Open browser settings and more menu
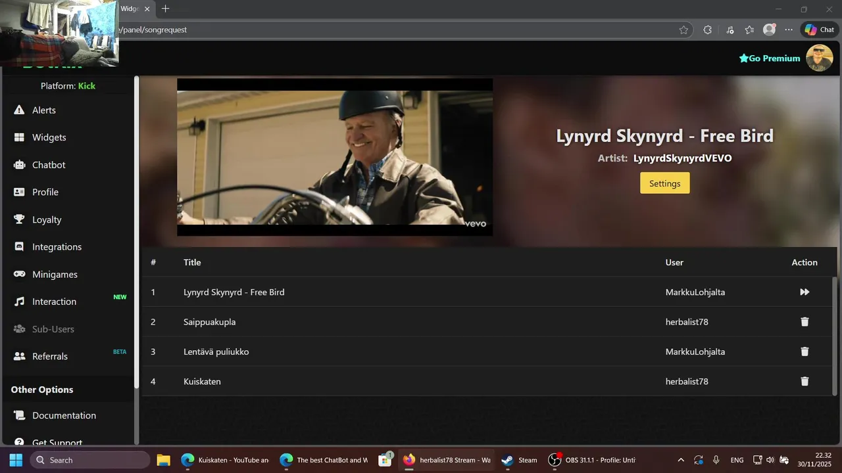The height and width of the screenshot is (473, 842). [x=789, y=30]
